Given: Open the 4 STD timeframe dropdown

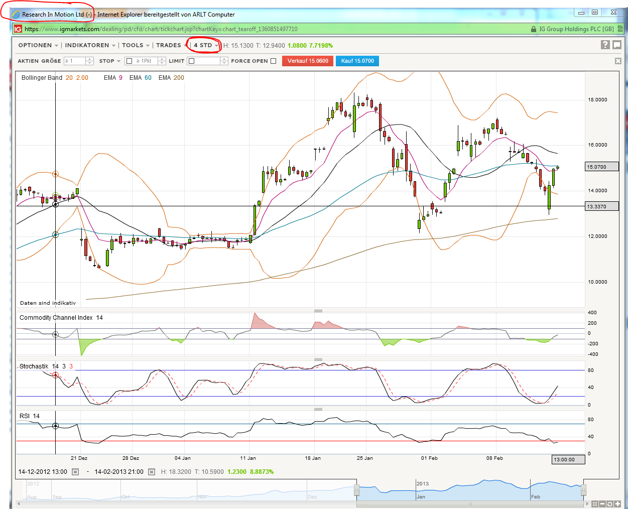Looking at the screenshot, I should 206,45.
